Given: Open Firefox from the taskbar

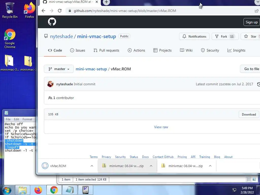Looking at the screenshot, I should tap(38, 190).
